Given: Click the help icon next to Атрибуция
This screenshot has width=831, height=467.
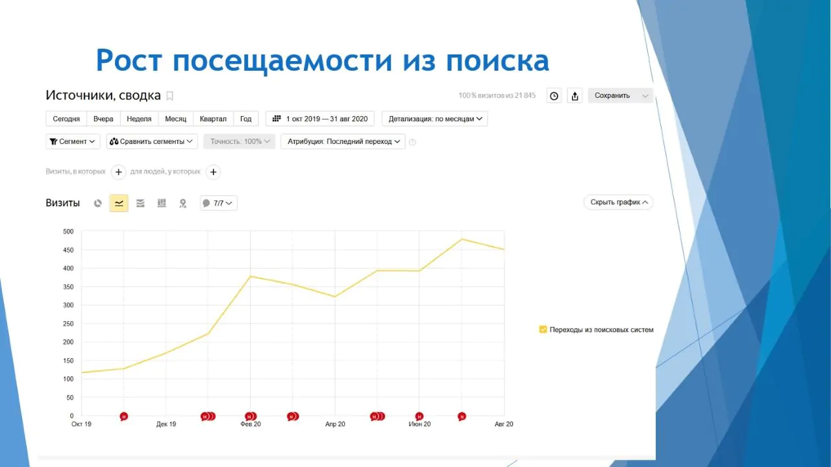Looking at the screenshot, I should [x=413, y=141].
